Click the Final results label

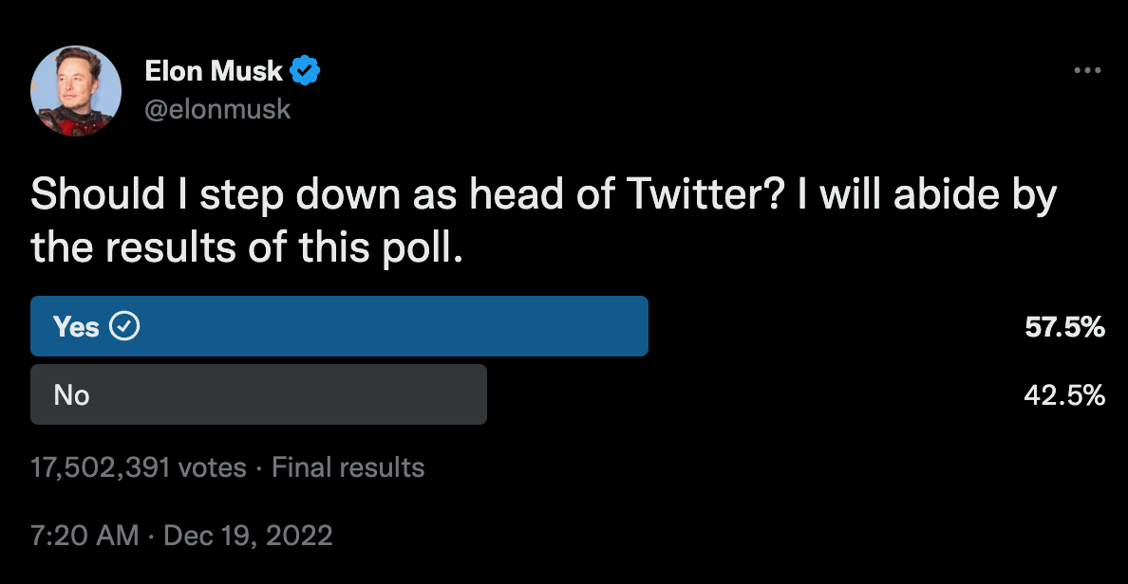tap(348, 467)
